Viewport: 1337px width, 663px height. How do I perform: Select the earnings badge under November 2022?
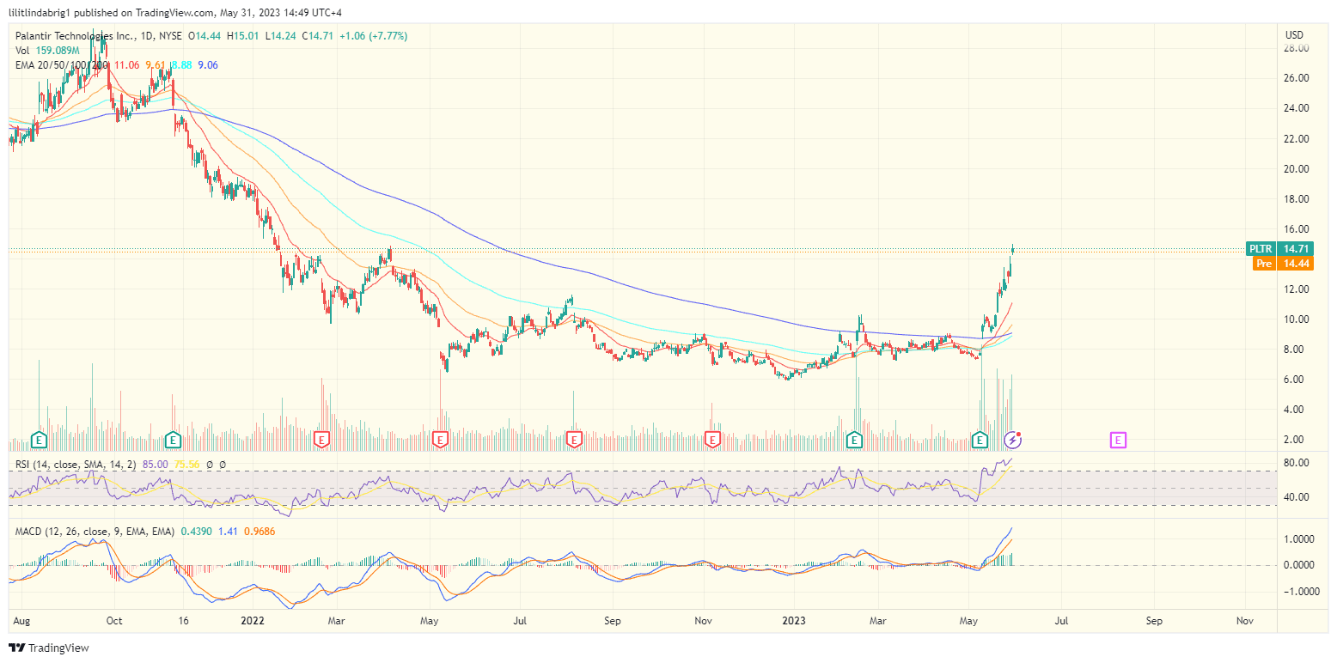tap(711, 439)
